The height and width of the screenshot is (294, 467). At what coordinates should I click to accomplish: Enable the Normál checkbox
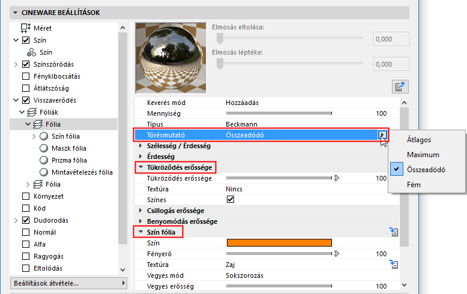(26, 232)
